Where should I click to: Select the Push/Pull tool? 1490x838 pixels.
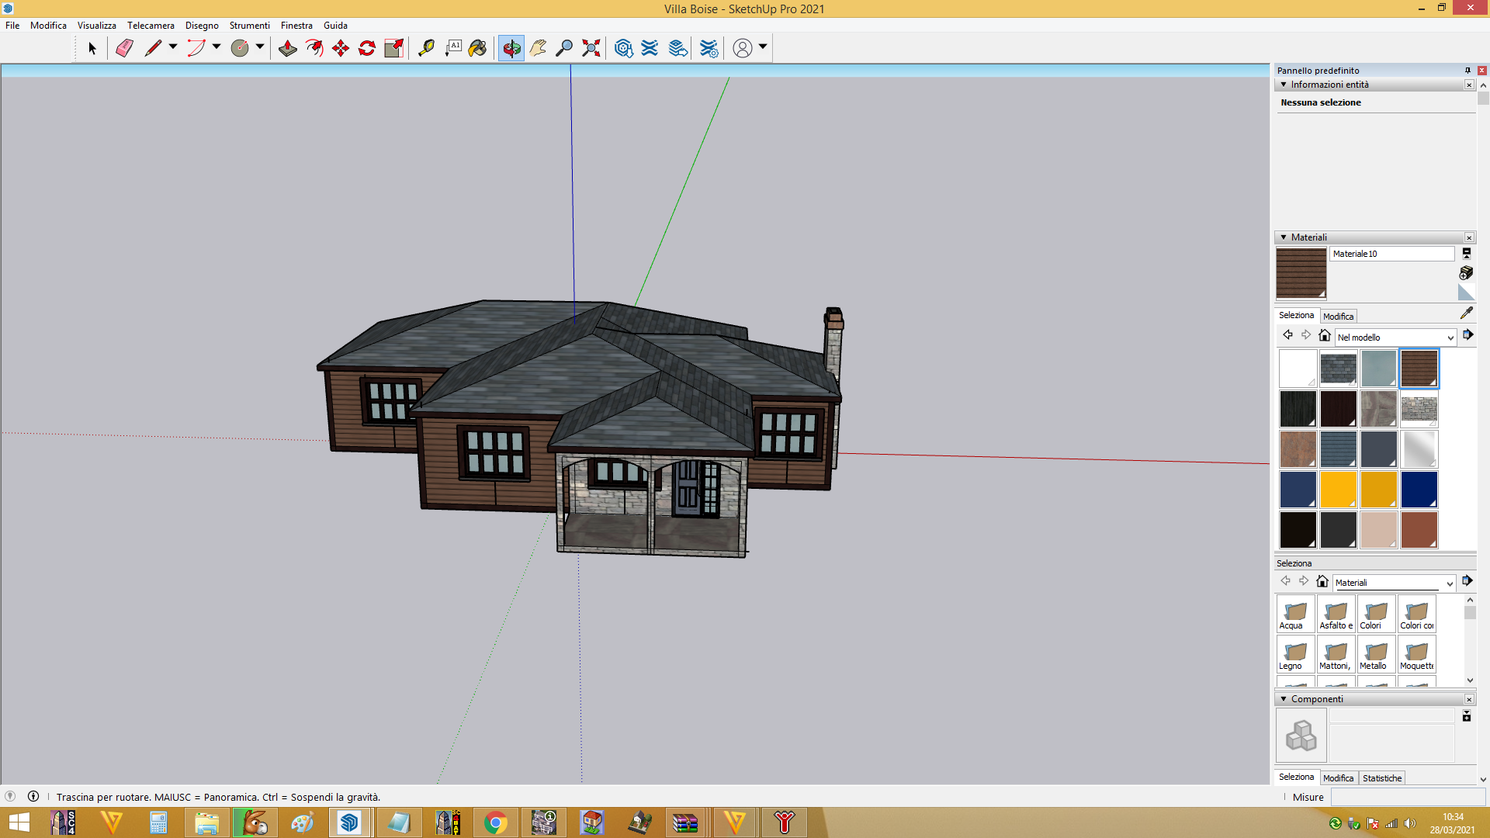click(x=288, y=48)
